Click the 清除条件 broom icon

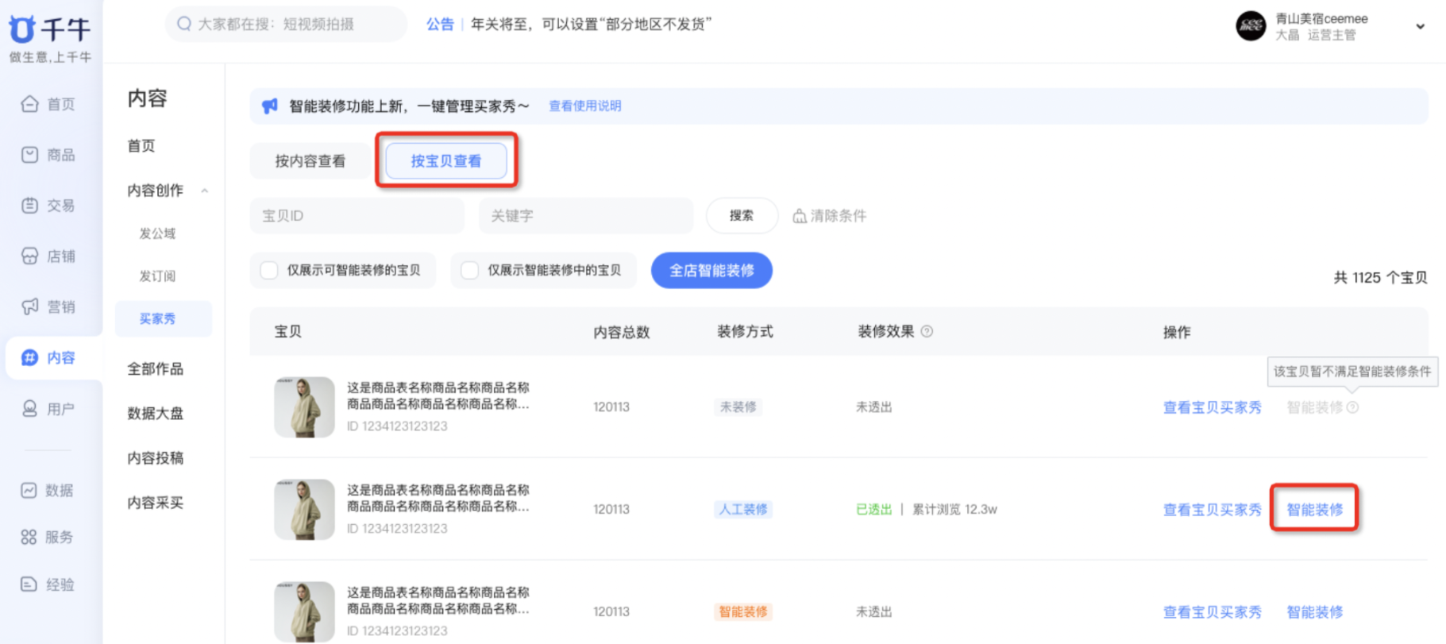pos(800,216)
